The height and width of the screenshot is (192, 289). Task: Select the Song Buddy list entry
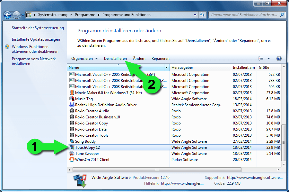174,141
